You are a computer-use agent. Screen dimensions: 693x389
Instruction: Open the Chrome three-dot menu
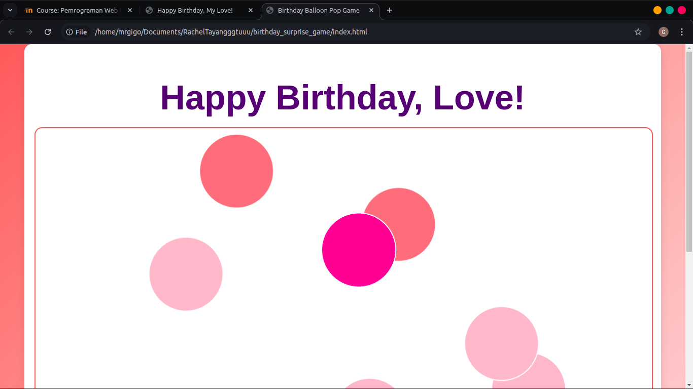pyautogui.click(x=682, y=32)
